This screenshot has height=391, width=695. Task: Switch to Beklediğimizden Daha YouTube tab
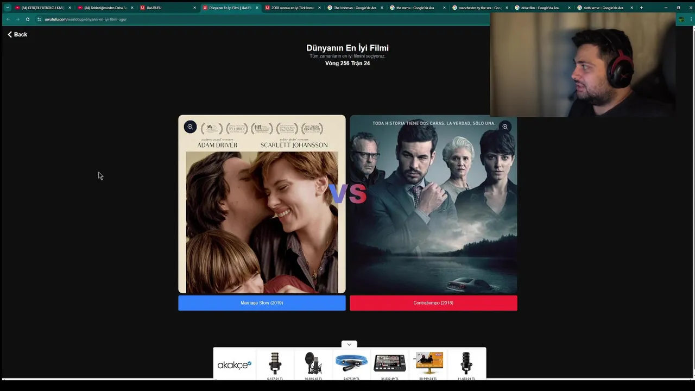[x=105, y=8]
